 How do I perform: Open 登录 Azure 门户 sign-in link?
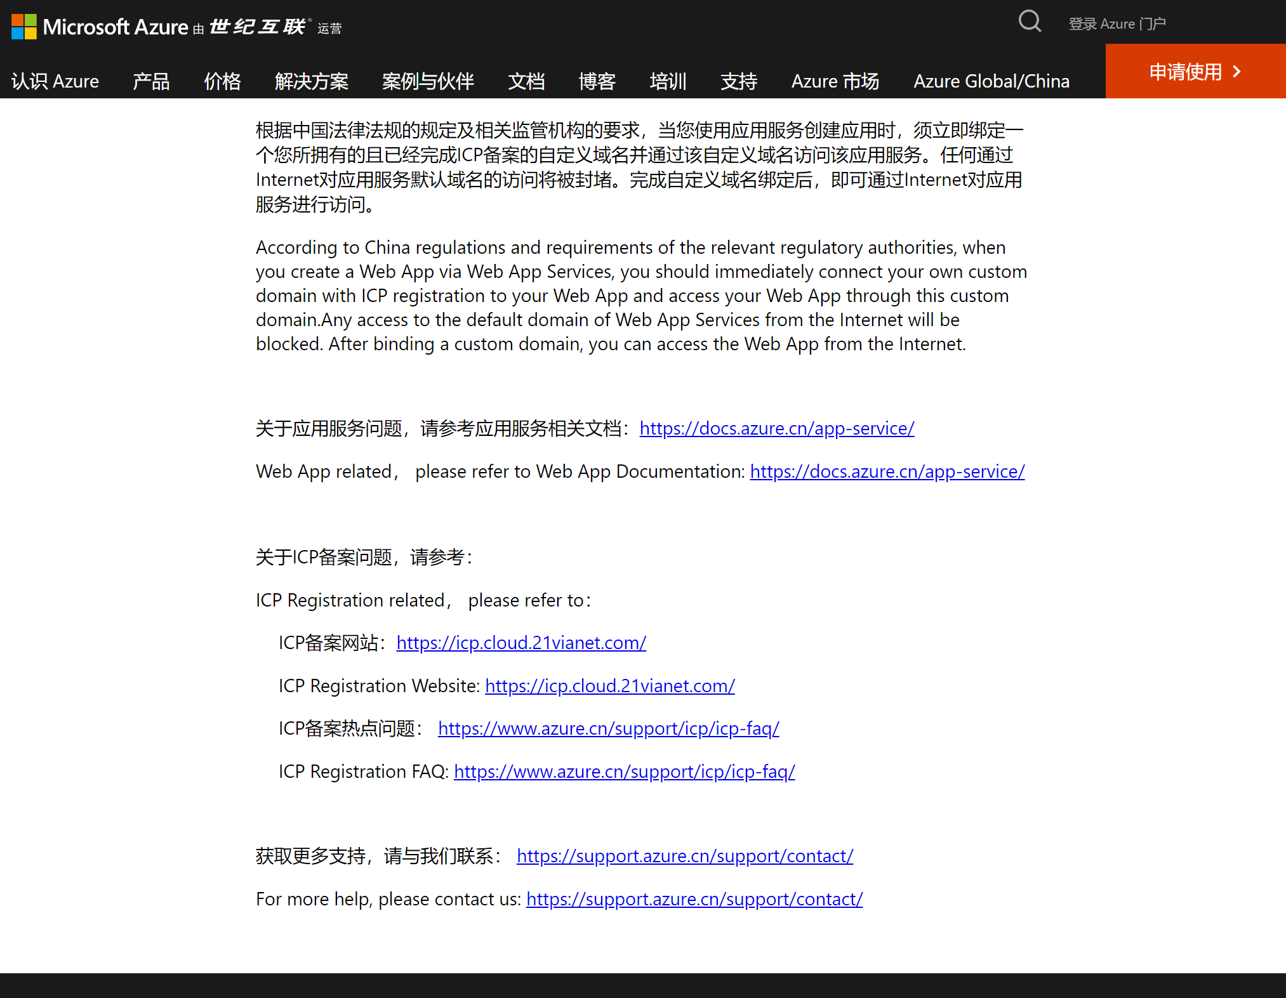(x=1117, y=24)
